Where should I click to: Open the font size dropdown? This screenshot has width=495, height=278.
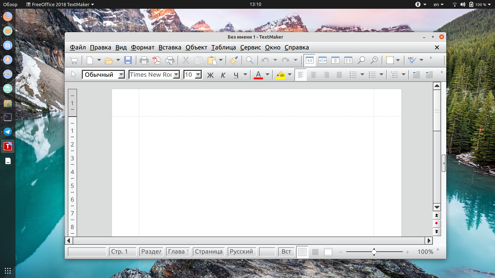[198, 75]
